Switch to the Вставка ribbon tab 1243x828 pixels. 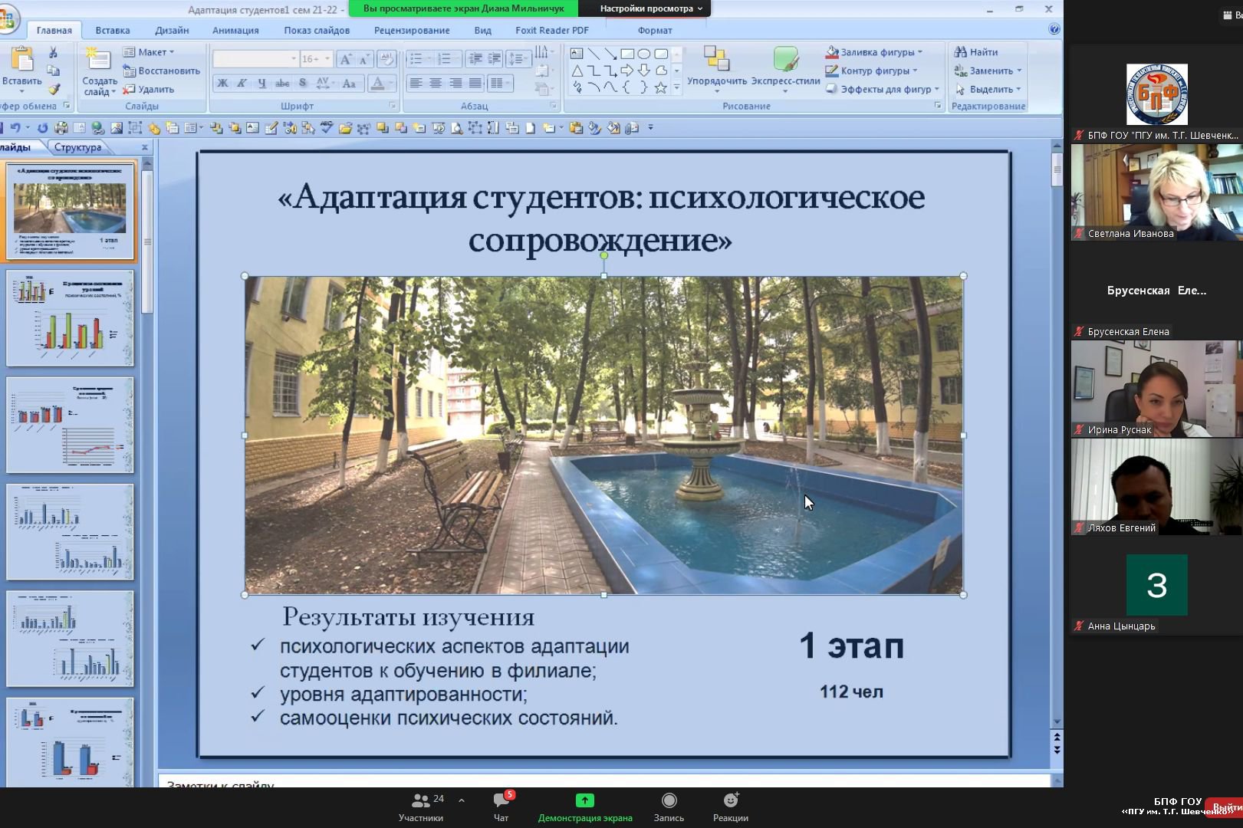[x=113, y=31]
